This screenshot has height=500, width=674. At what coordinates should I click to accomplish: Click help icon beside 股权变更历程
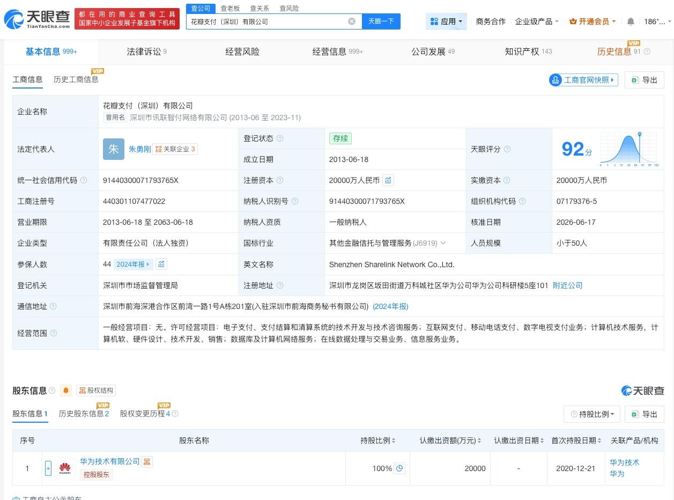click(x=175, y=414)
